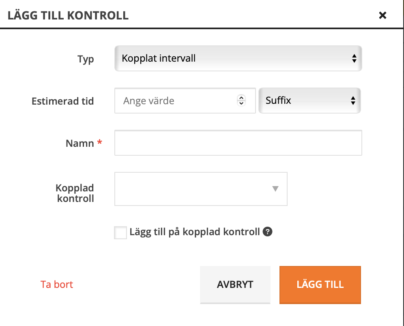This screenshot has height=326, width=404.
Task: Click the up/down arrows on Typ selector
Action: click(354, 58)
